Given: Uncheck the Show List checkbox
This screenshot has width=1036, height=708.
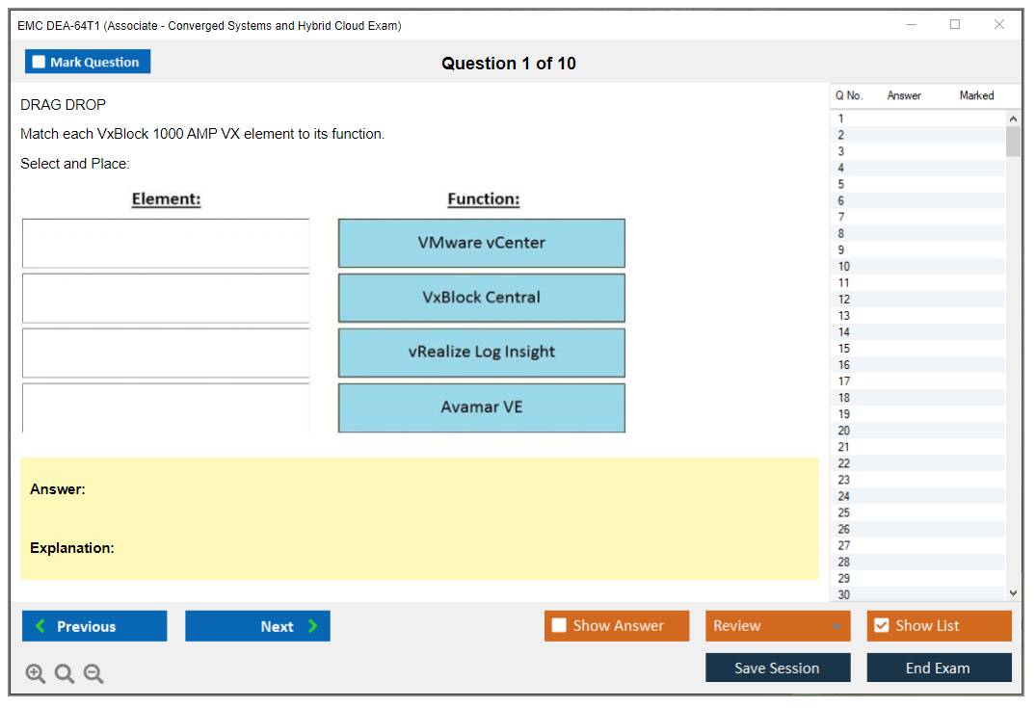Looking at the screenshot, I should click(881, 626).
